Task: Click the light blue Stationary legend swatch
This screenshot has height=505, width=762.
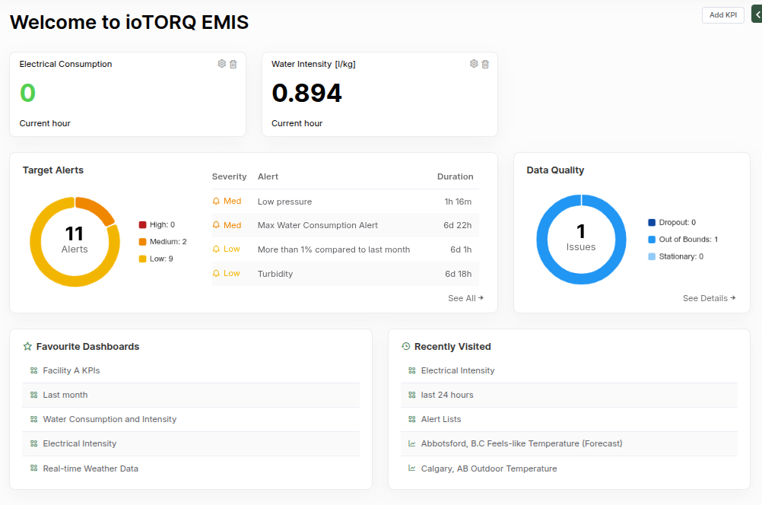Action: [652, 256]
